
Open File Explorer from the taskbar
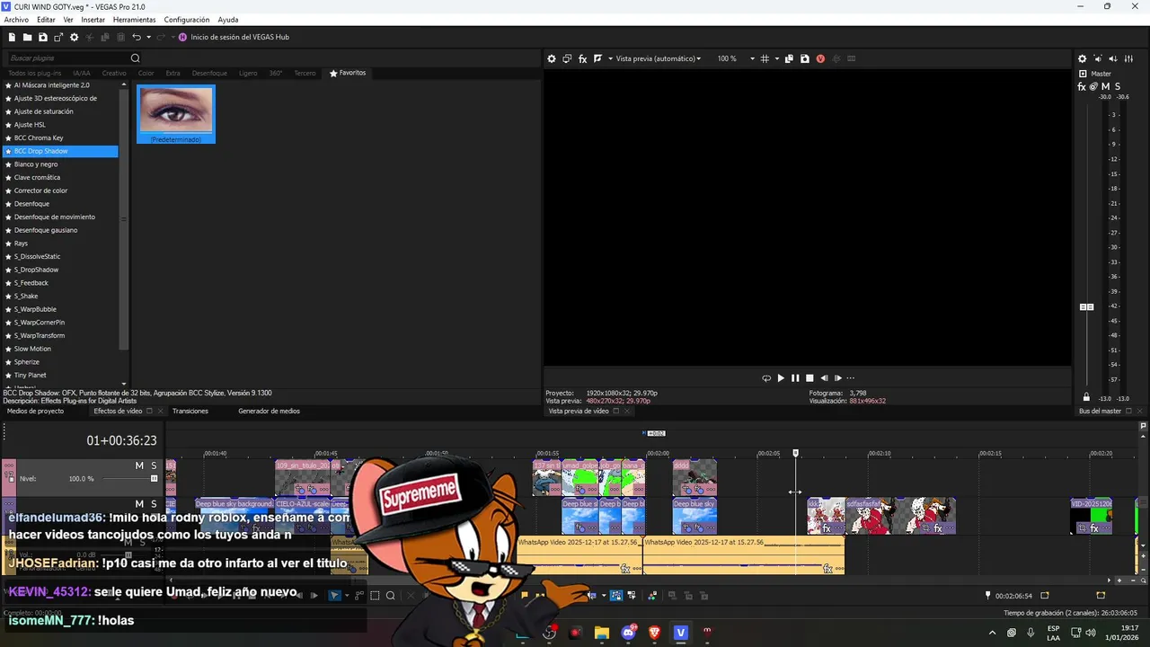click(602, 633)
